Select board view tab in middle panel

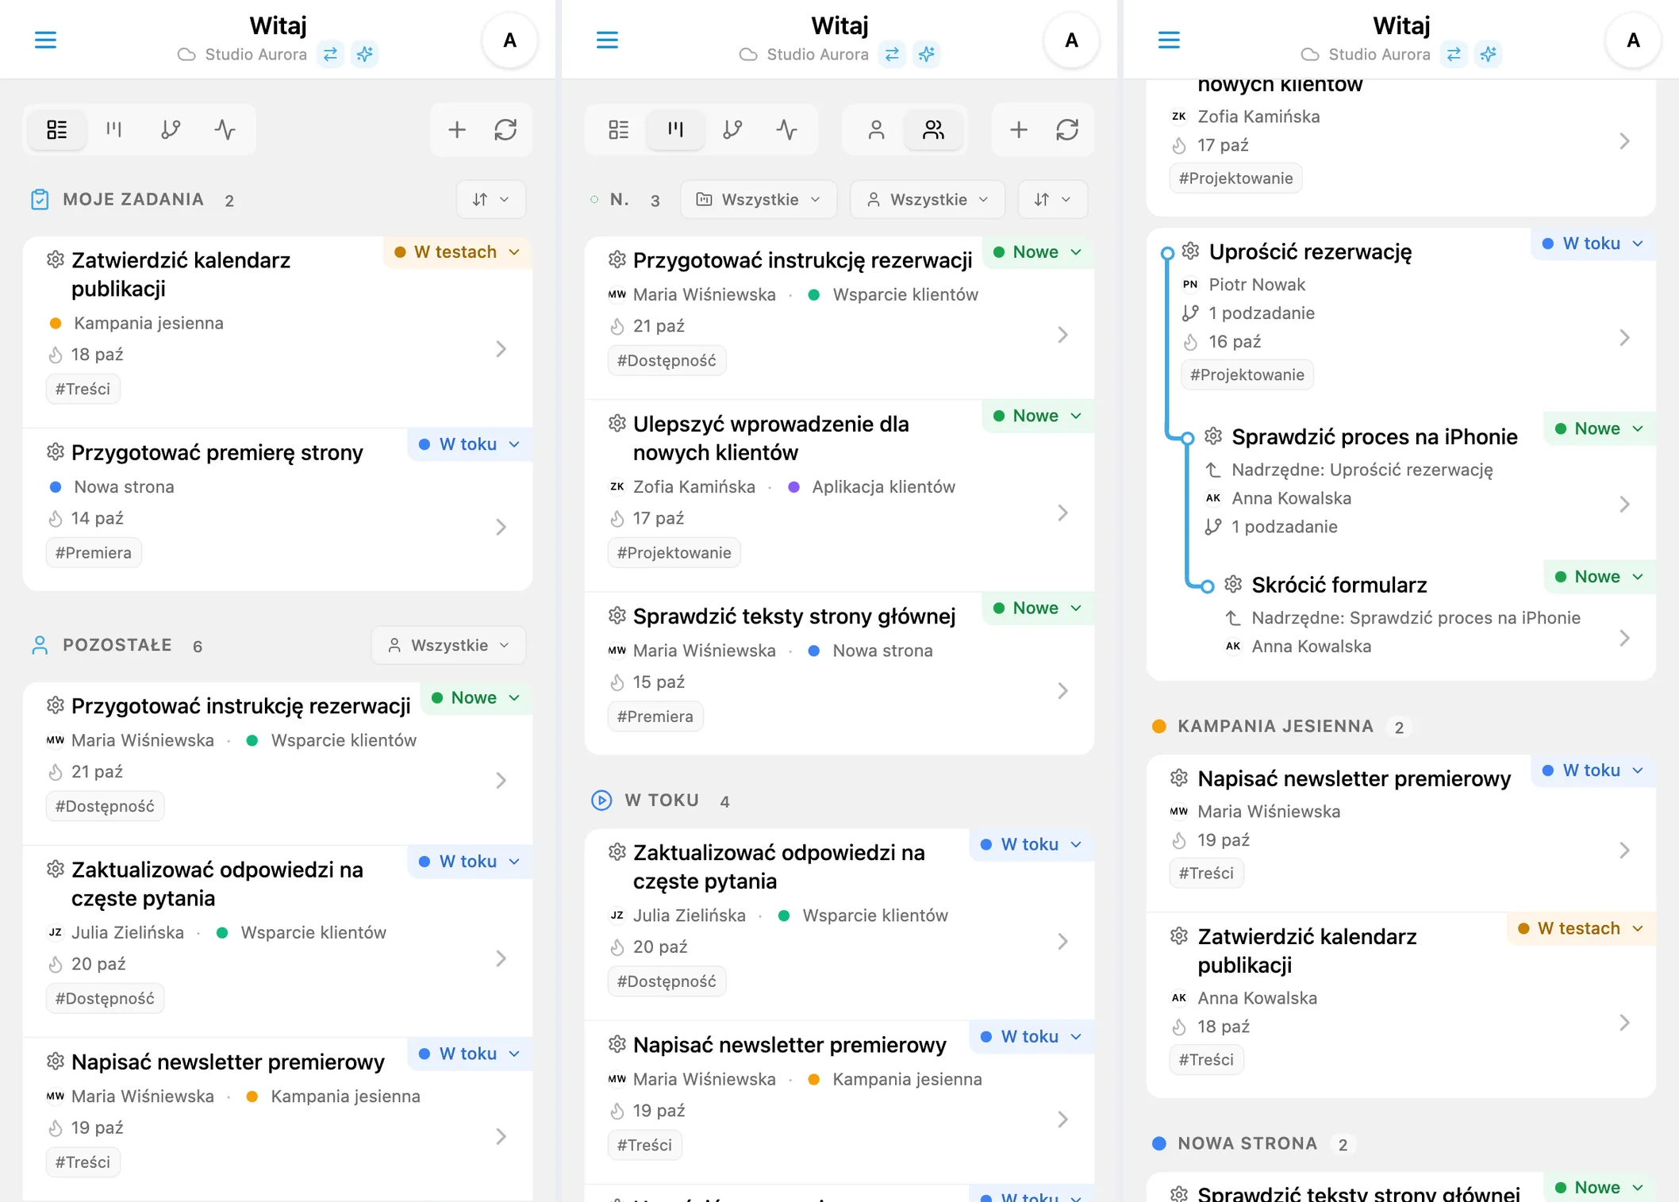tap(676, 129)
